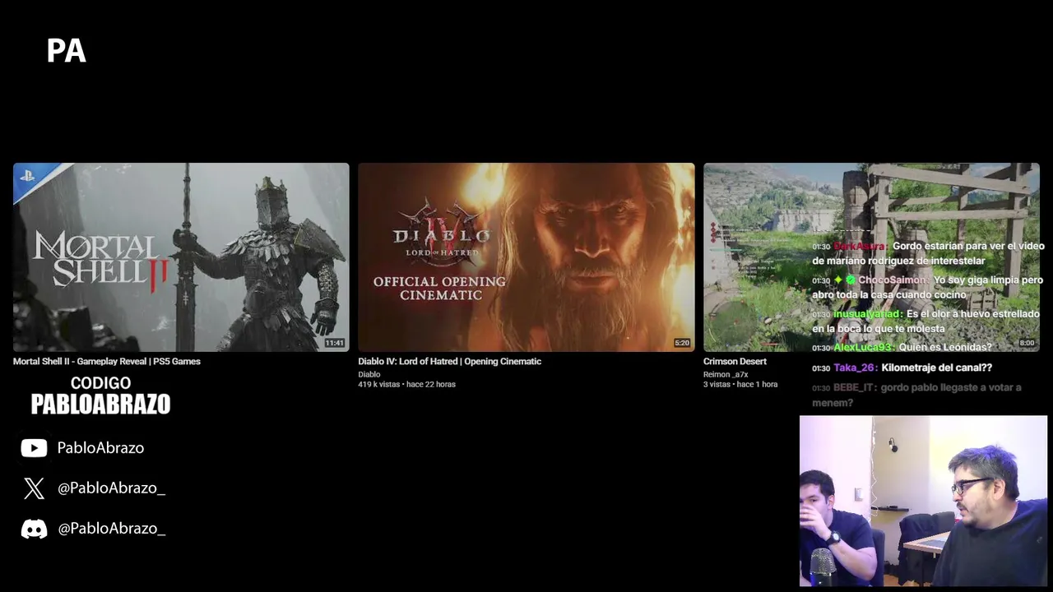This screenshot has height=592, width=1053.
Task: Click the 'CODIGO PABLOABRAZO' promo text
Action: click(100, 395)
